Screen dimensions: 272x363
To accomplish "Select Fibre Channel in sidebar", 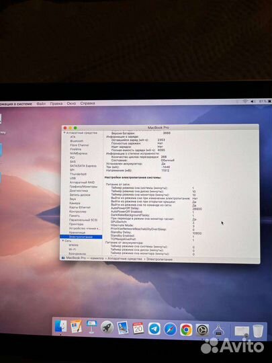I will [79, 145].
